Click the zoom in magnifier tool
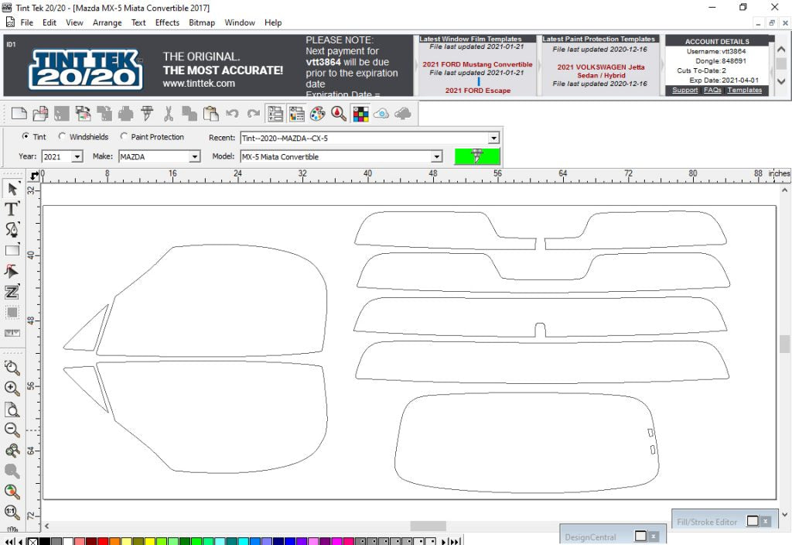Screen dimensions: 792x545 tap(12, 389)
